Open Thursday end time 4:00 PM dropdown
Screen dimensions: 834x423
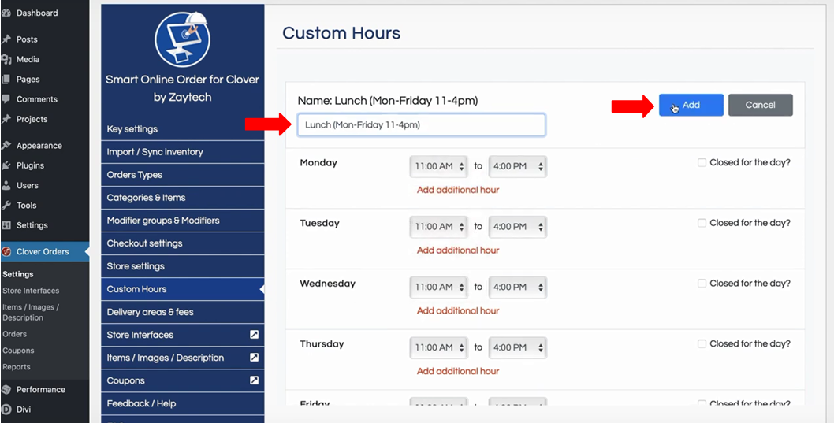click(x=518, y=347)
